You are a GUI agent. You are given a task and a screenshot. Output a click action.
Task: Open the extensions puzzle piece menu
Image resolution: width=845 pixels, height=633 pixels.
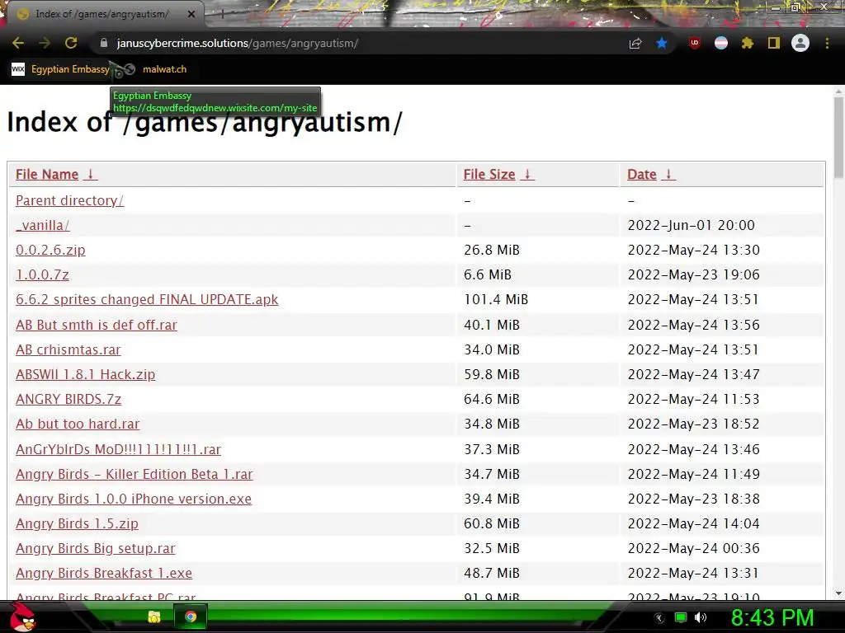tap(748, 43)
